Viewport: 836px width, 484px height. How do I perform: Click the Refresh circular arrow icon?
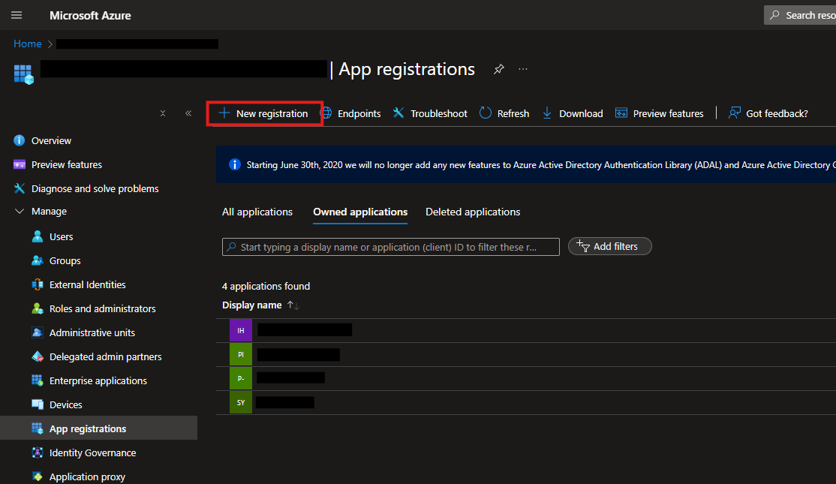(x=486, y=113)
